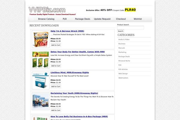
Task: Click 'Lose Fat, Increase Energy' description text
Action: pos(81,55)
